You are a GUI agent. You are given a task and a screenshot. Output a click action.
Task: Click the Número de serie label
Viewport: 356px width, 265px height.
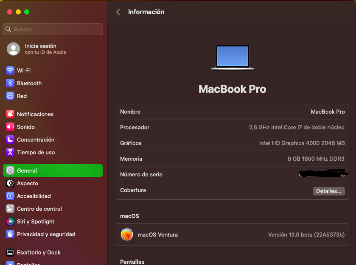pyautogui.click(x=141, y=174)
